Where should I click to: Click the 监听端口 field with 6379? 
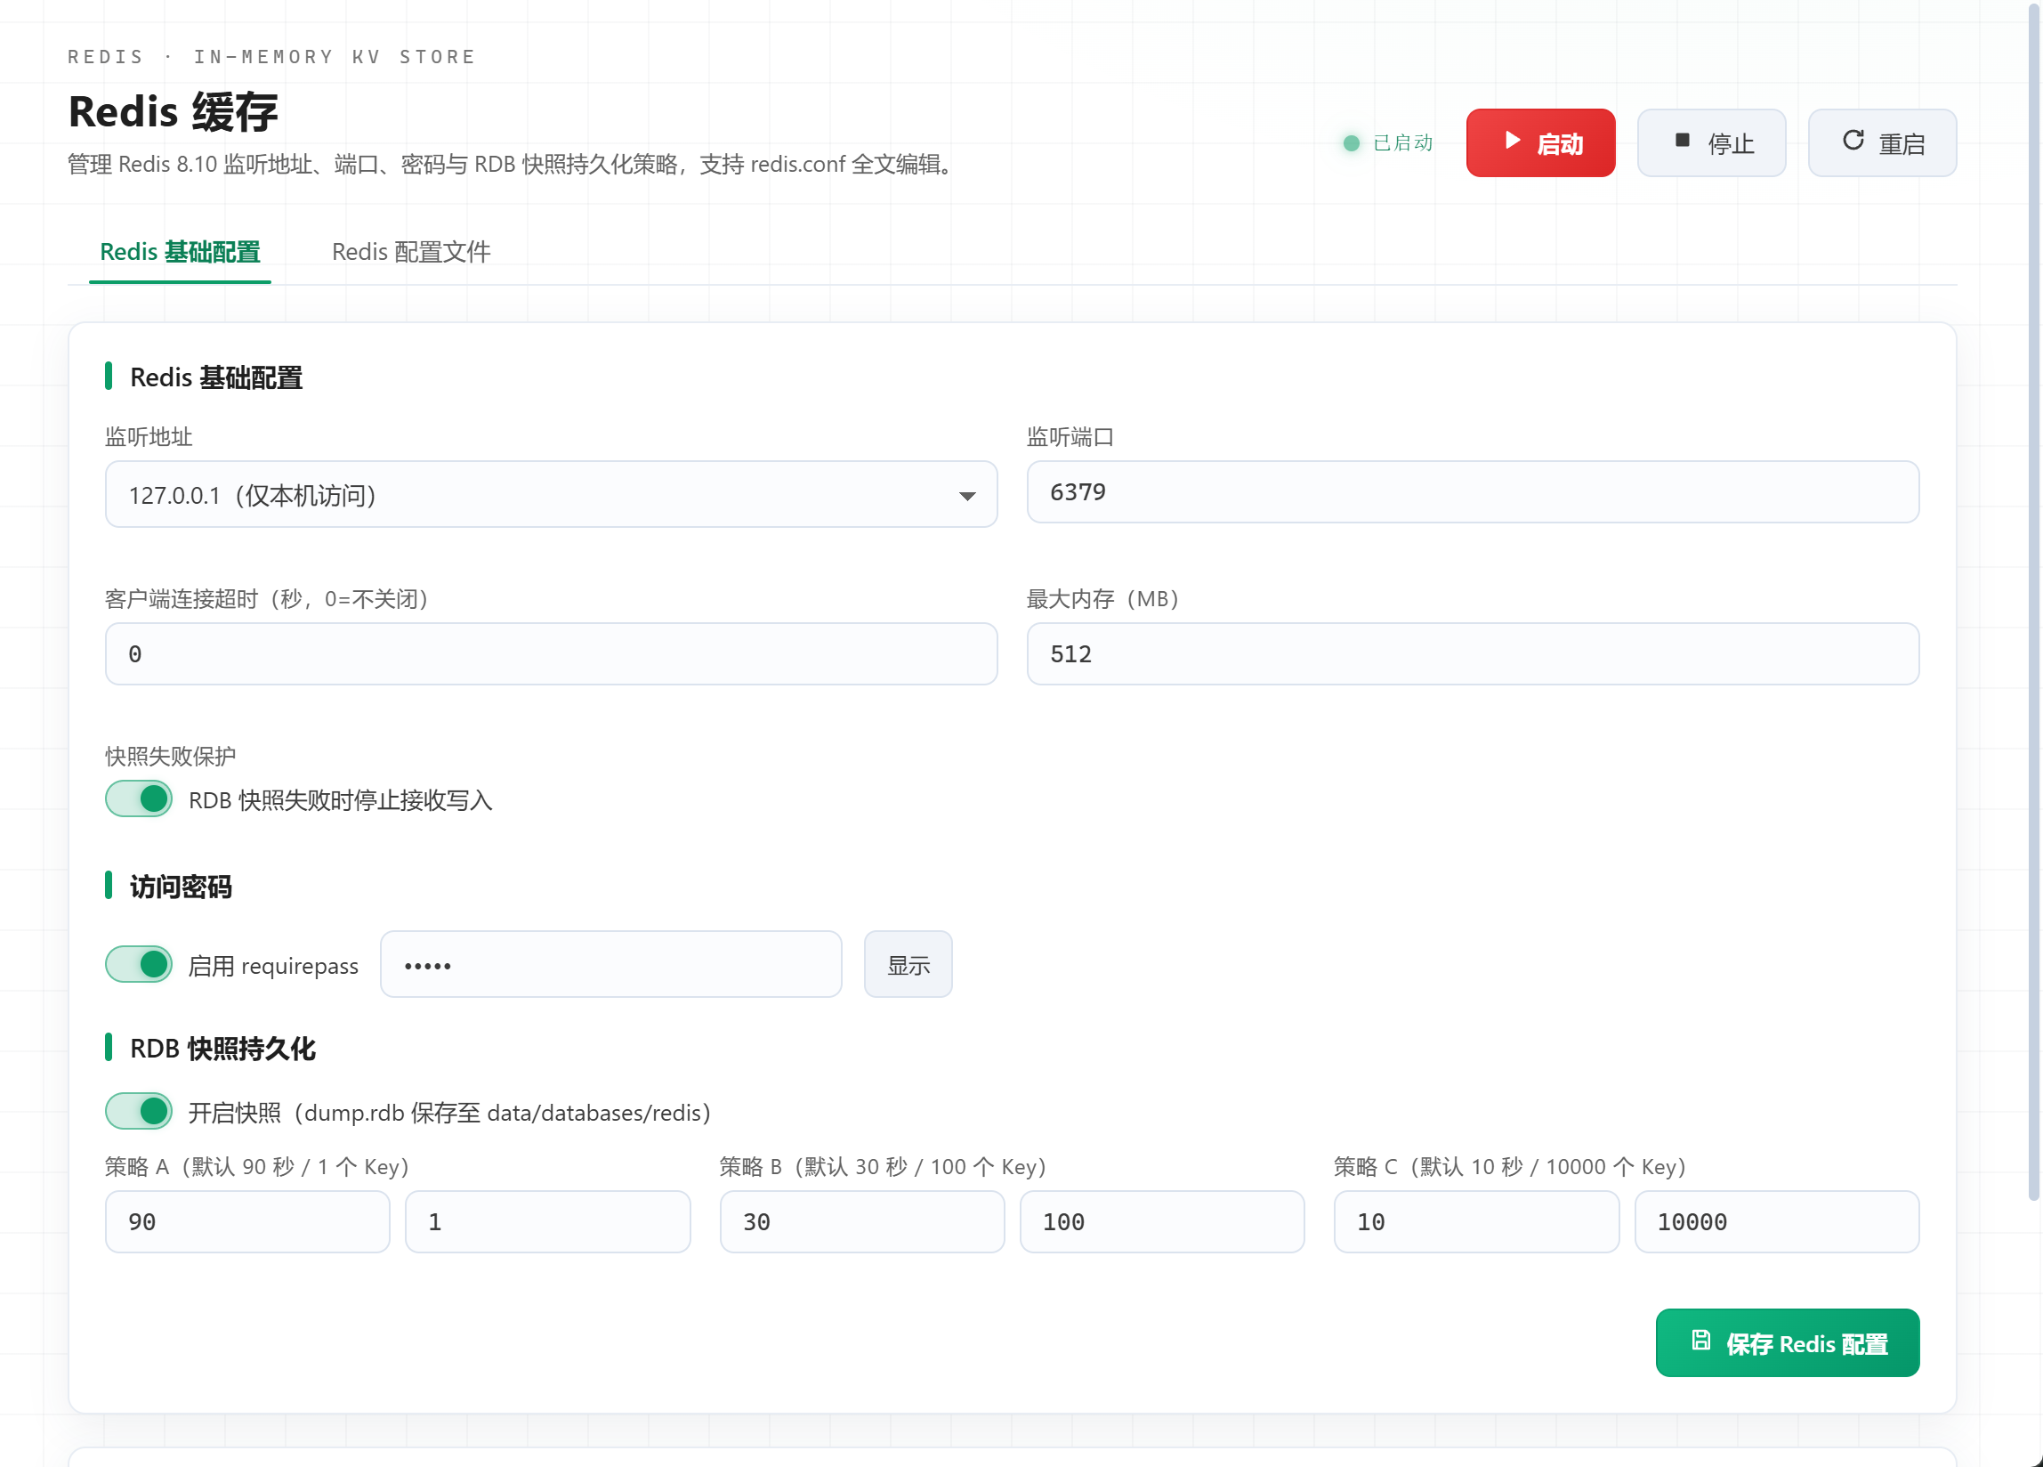pos(1473,492)
